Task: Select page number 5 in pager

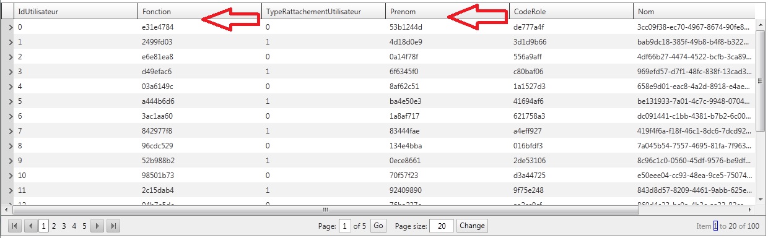Action: [84, 226]
